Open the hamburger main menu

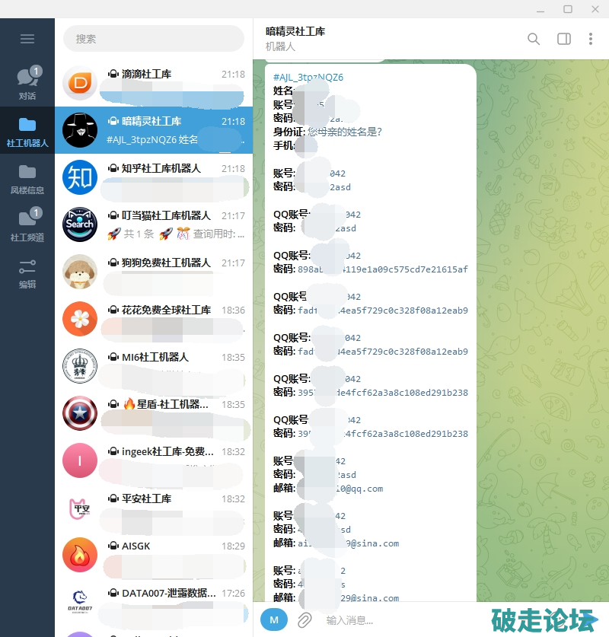coord(27,39)
